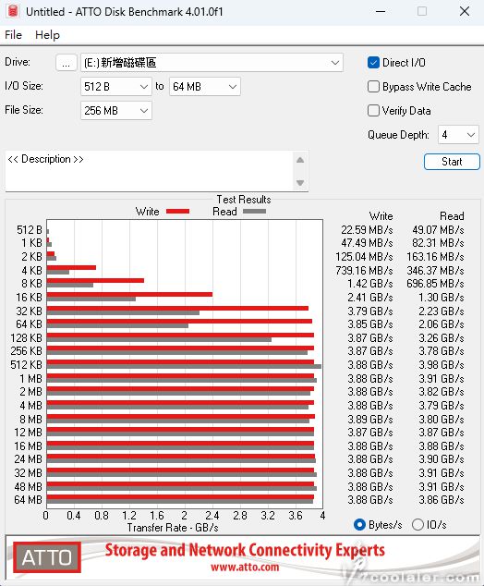Click the 163.16 MB/s read value
The width and height of the screenshot is (484, 586).
pyautogui.click(x=435, y=257)
